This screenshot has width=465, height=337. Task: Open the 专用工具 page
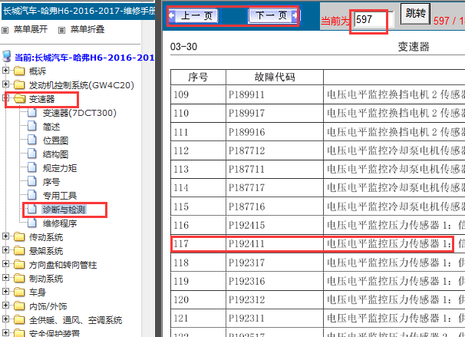tap(60, 196)
